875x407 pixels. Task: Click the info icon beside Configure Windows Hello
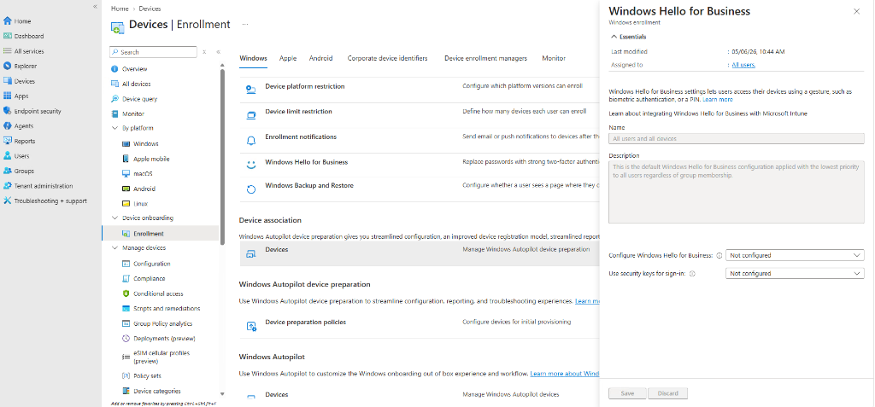pos(719,255)
